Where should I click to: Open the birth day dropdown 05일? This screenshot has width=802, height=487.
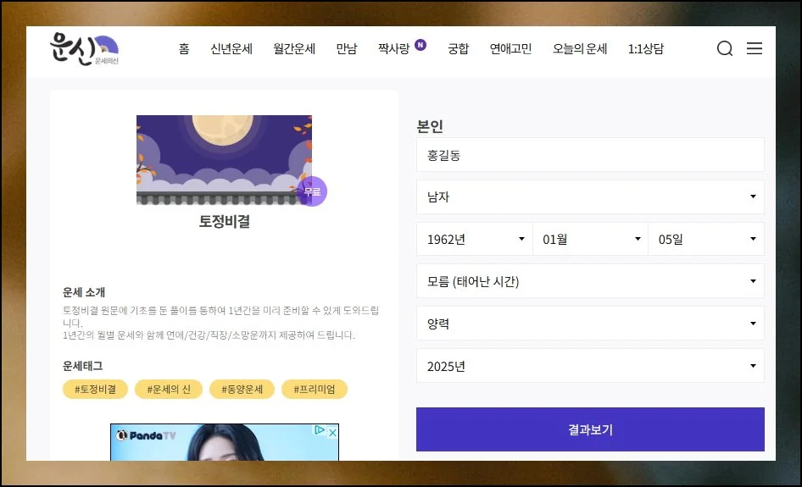[705, 240]
